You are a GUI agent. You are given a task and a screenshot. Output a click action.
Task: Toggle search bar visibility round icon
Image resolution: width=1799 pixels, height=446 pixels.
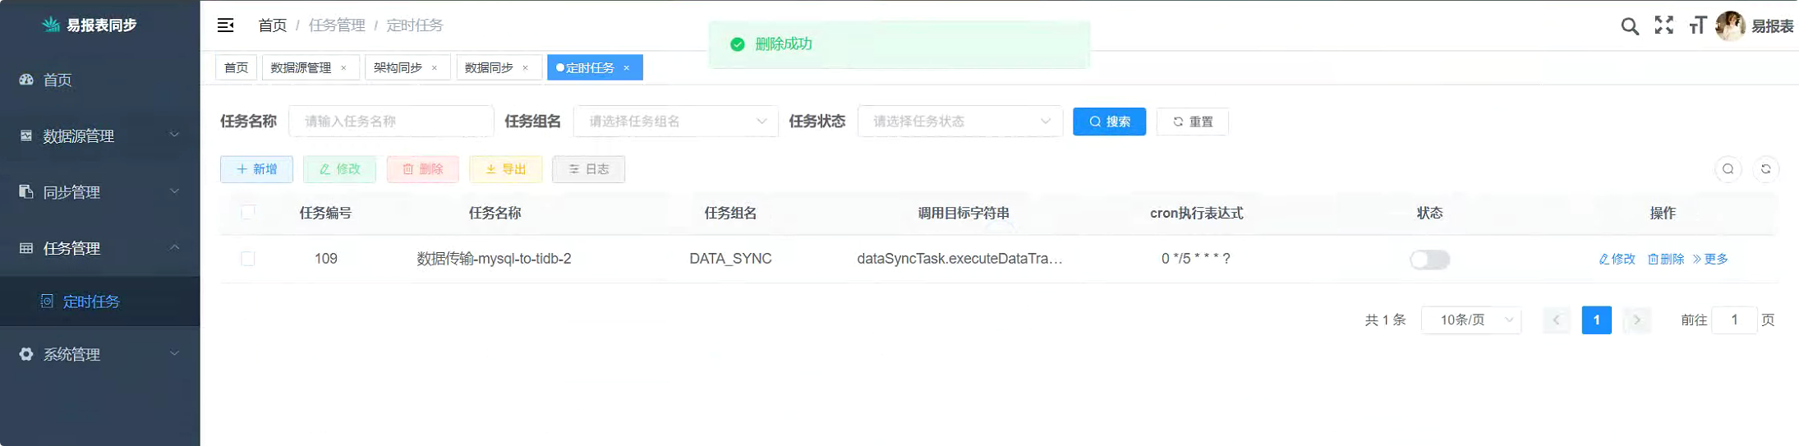(x=1728, y=169)
